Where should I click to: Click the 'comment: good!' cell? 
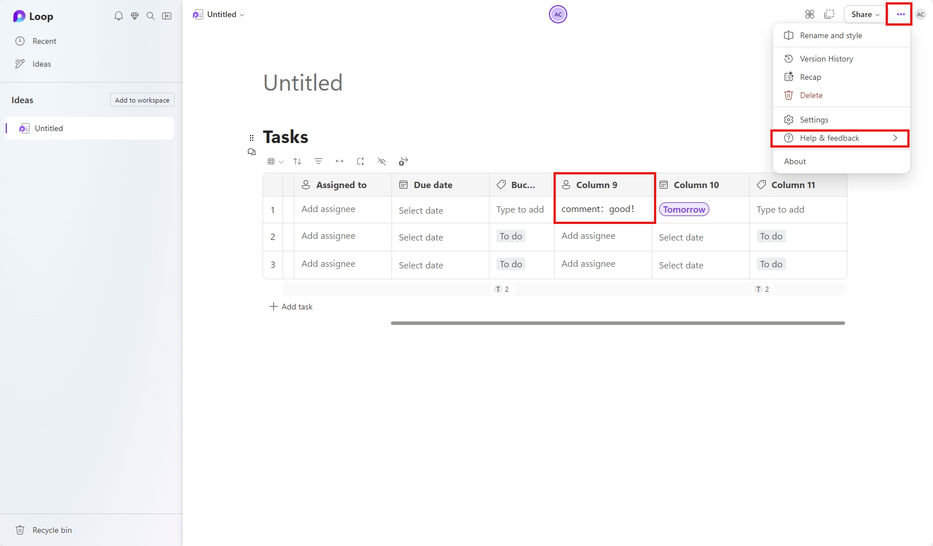[x=603, y=209]
